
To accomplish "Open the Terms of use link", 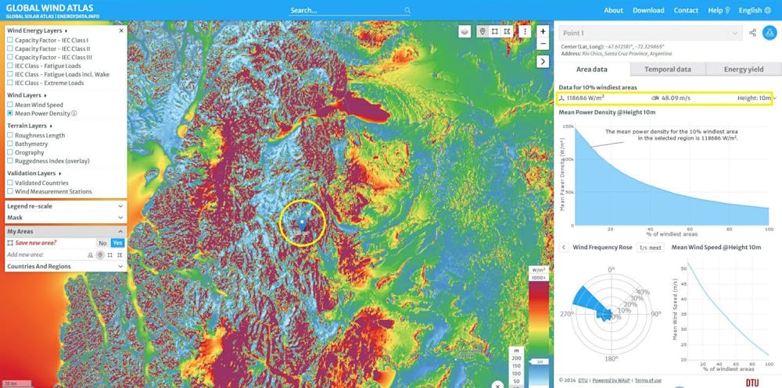I will coord(648,380).
